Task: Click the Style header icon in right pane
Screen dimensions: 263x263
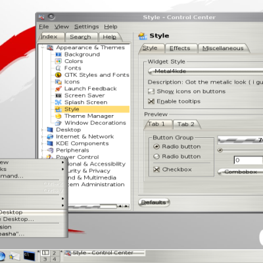Action: pos(143,36)
